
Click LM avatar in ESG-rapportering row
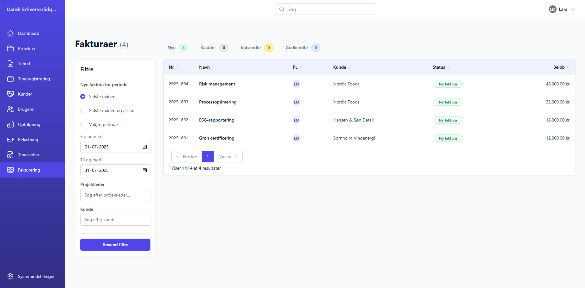point(296,120)
